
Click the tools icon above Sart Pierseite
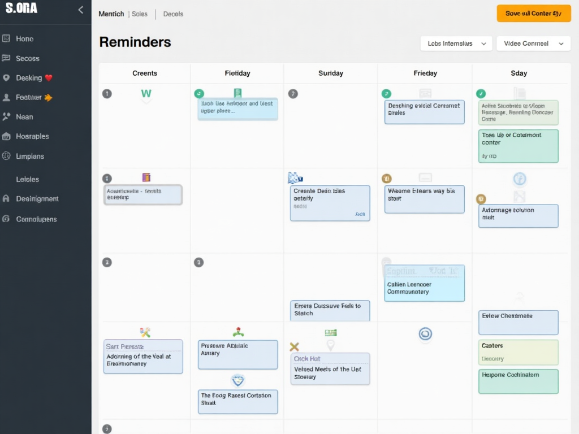coord(145,332)
